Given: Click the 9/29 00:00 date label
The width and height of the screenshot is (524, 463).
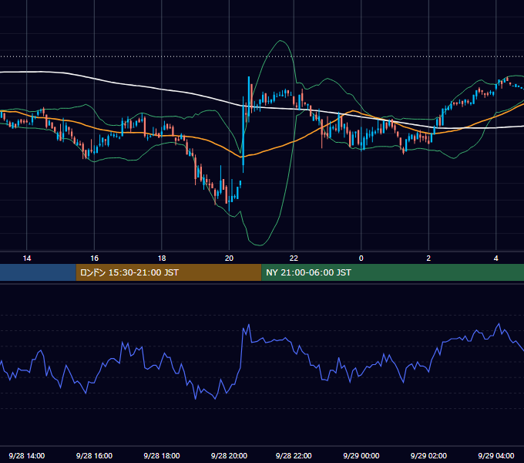Looking at the screenshot, I should [x=361, y=455].
